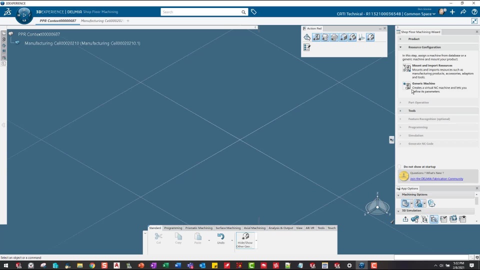Toggle third Action Pad visibility icon
Screen dimensions: 480x270
point(325,37)
